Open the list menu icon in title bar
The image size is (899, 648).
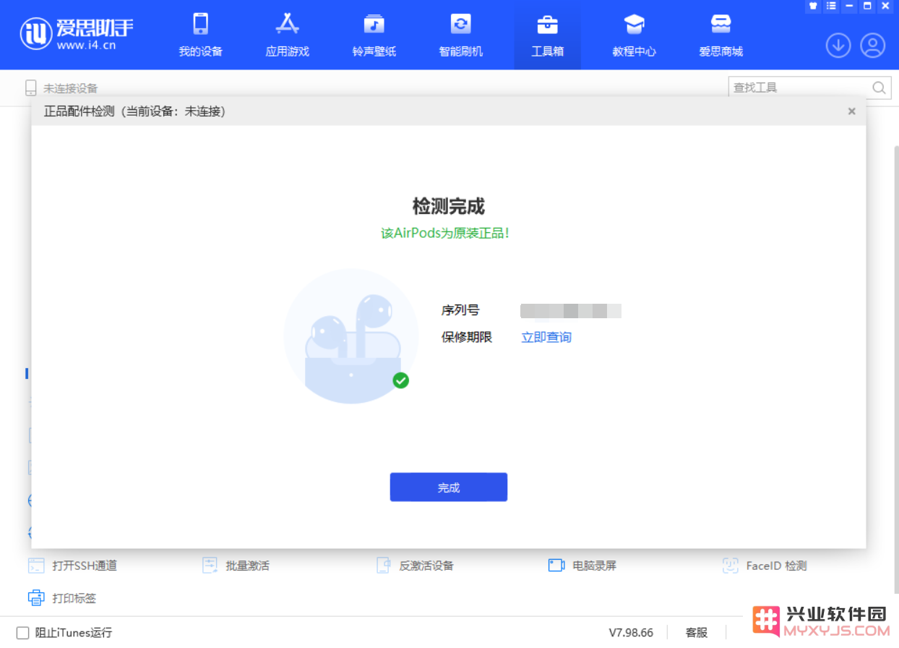pyautogui.click(x=831, y=6)
